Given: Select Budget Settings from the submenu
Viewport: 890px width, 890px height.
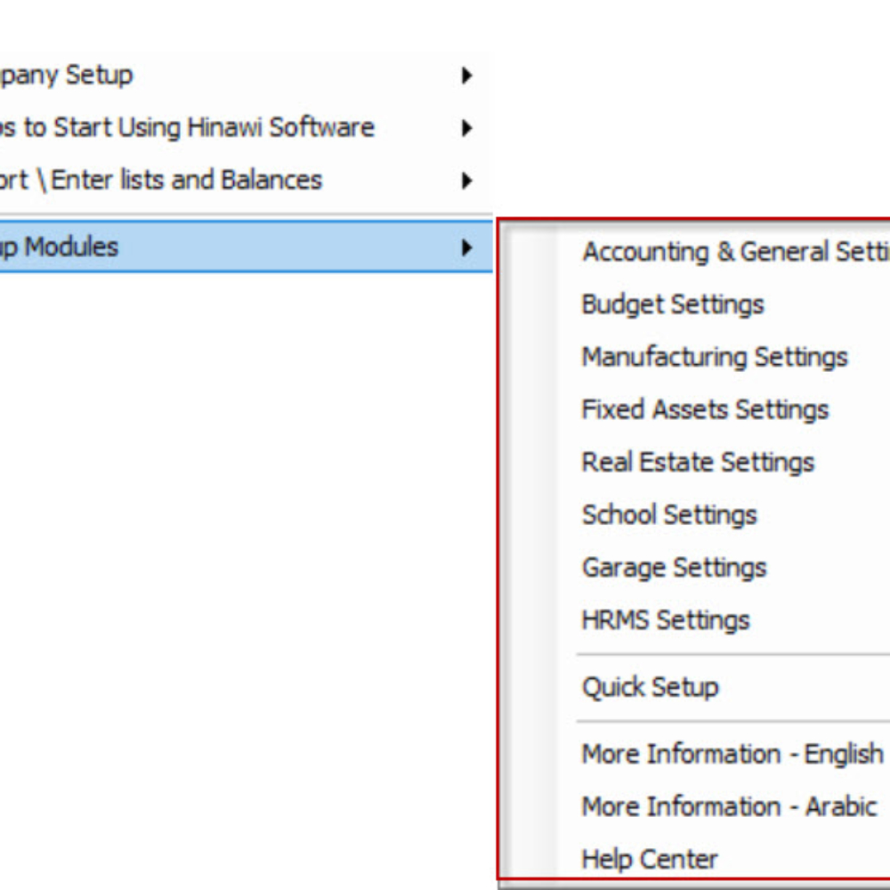Looking at the screenshot, I should tap(673, 305).
